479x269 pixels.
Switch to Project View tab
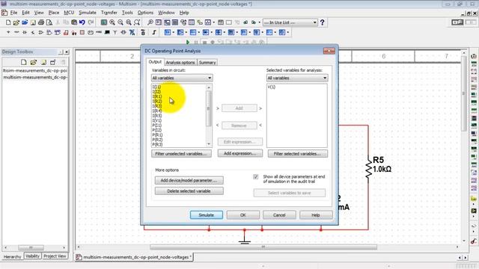[x=55, y=256]
